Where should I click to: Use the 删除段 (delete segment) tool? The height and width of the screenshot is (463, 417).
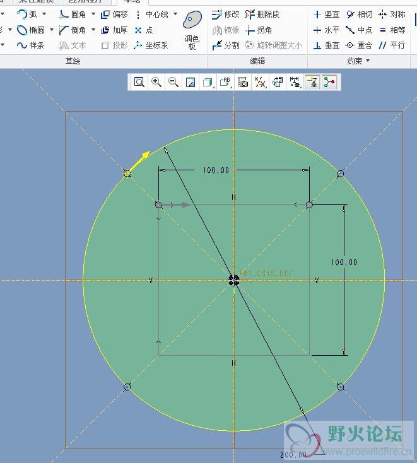click(262, 14)
